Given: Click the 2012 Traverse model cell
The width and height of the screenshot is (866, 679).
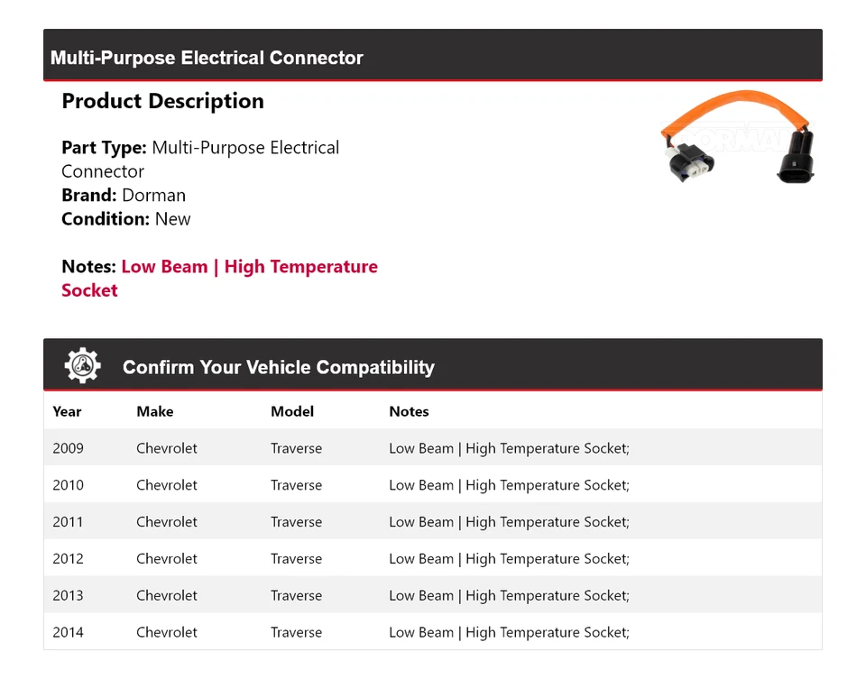Looking at the screenshot, I should 296,559.
